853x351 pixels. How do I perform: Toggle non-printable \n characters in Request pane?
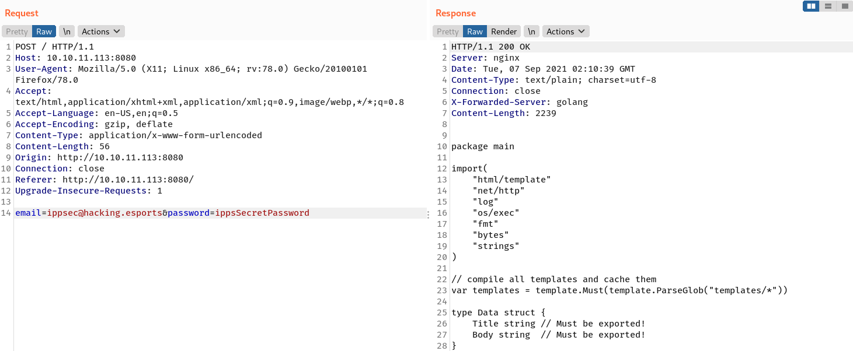click(67, 31)
